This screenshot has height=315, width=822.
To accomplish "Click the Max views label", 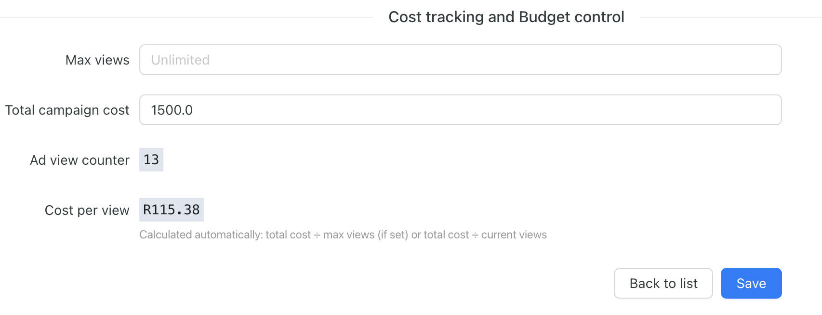I will pyautogui.click(x=97, y=60).
